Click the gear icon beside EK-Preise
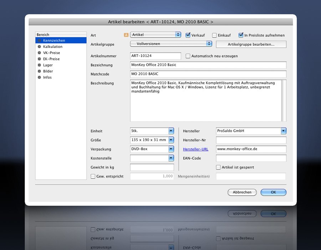 39,59
